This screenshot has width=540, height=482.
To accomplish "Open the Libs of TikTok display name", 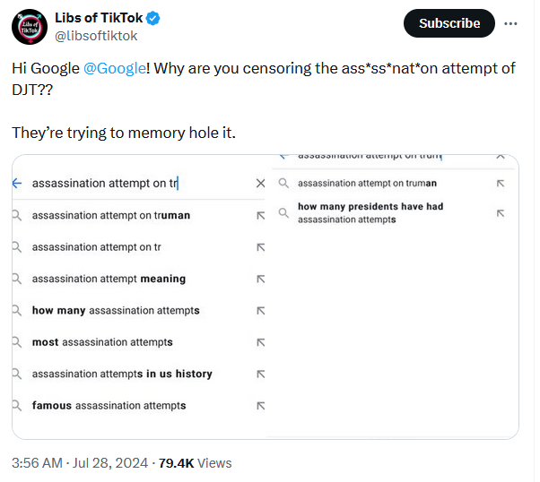I will pos(99,18).
